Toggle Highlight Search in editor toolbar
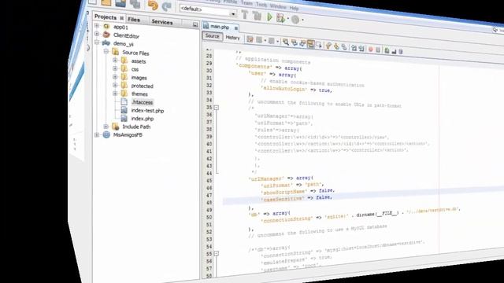 pos(310,44)
